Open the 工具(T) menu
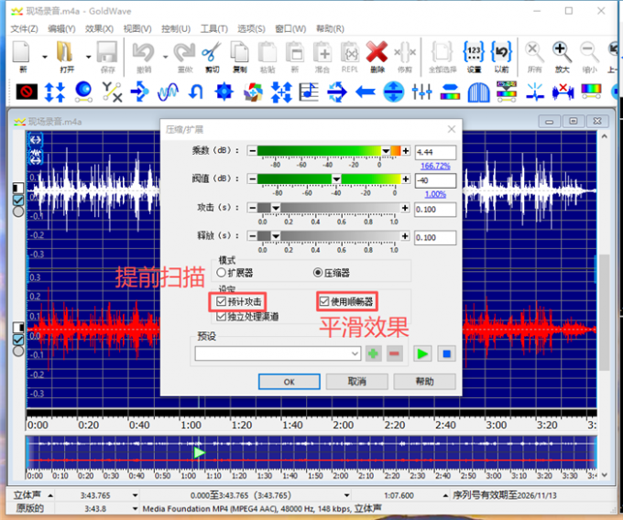This screenshot has width=623, height=520. [x=213, y=28]
